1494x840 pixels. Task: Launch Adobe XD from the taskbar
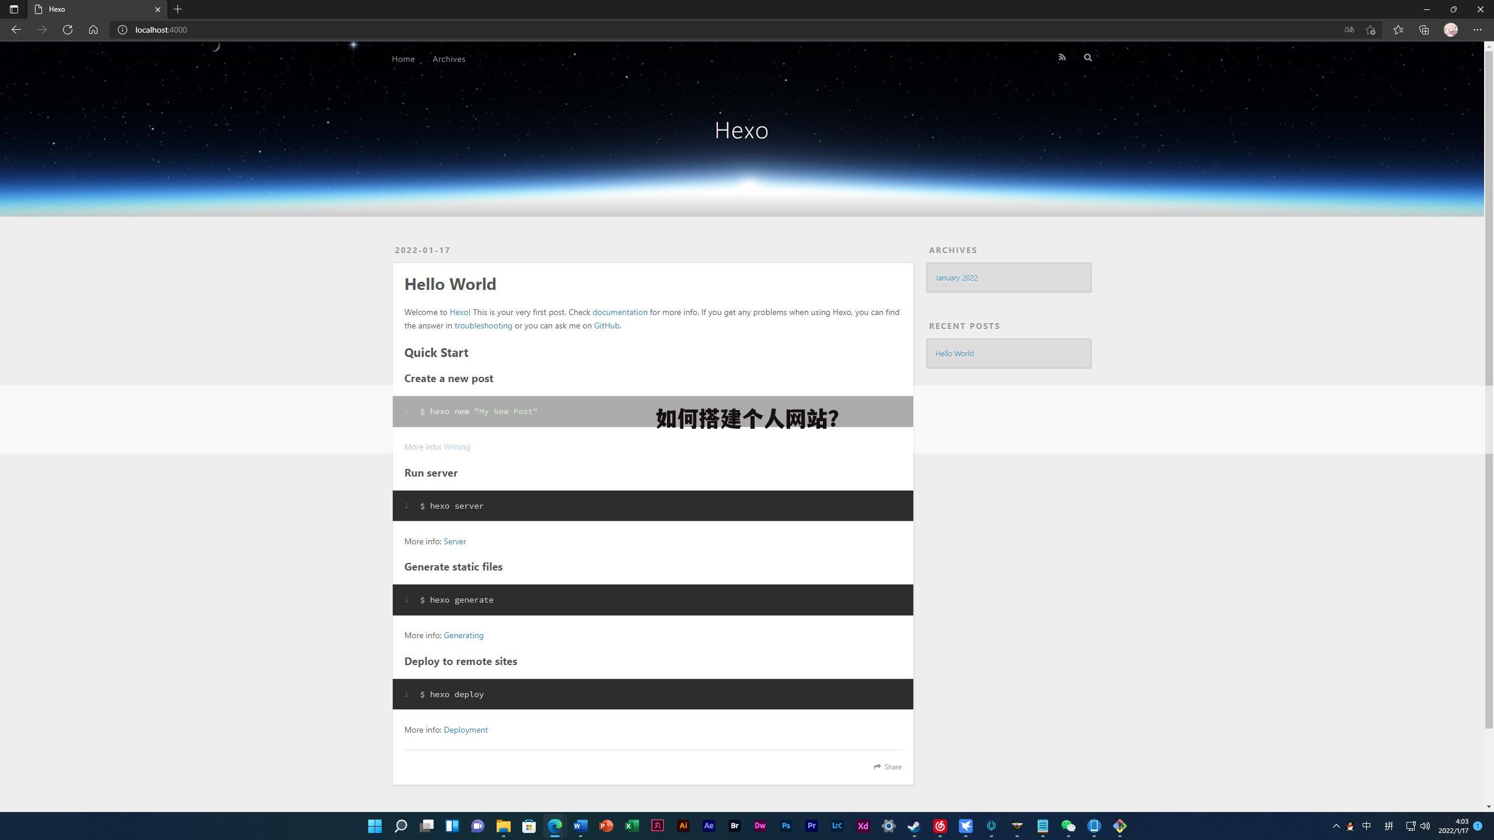[863, 826]
